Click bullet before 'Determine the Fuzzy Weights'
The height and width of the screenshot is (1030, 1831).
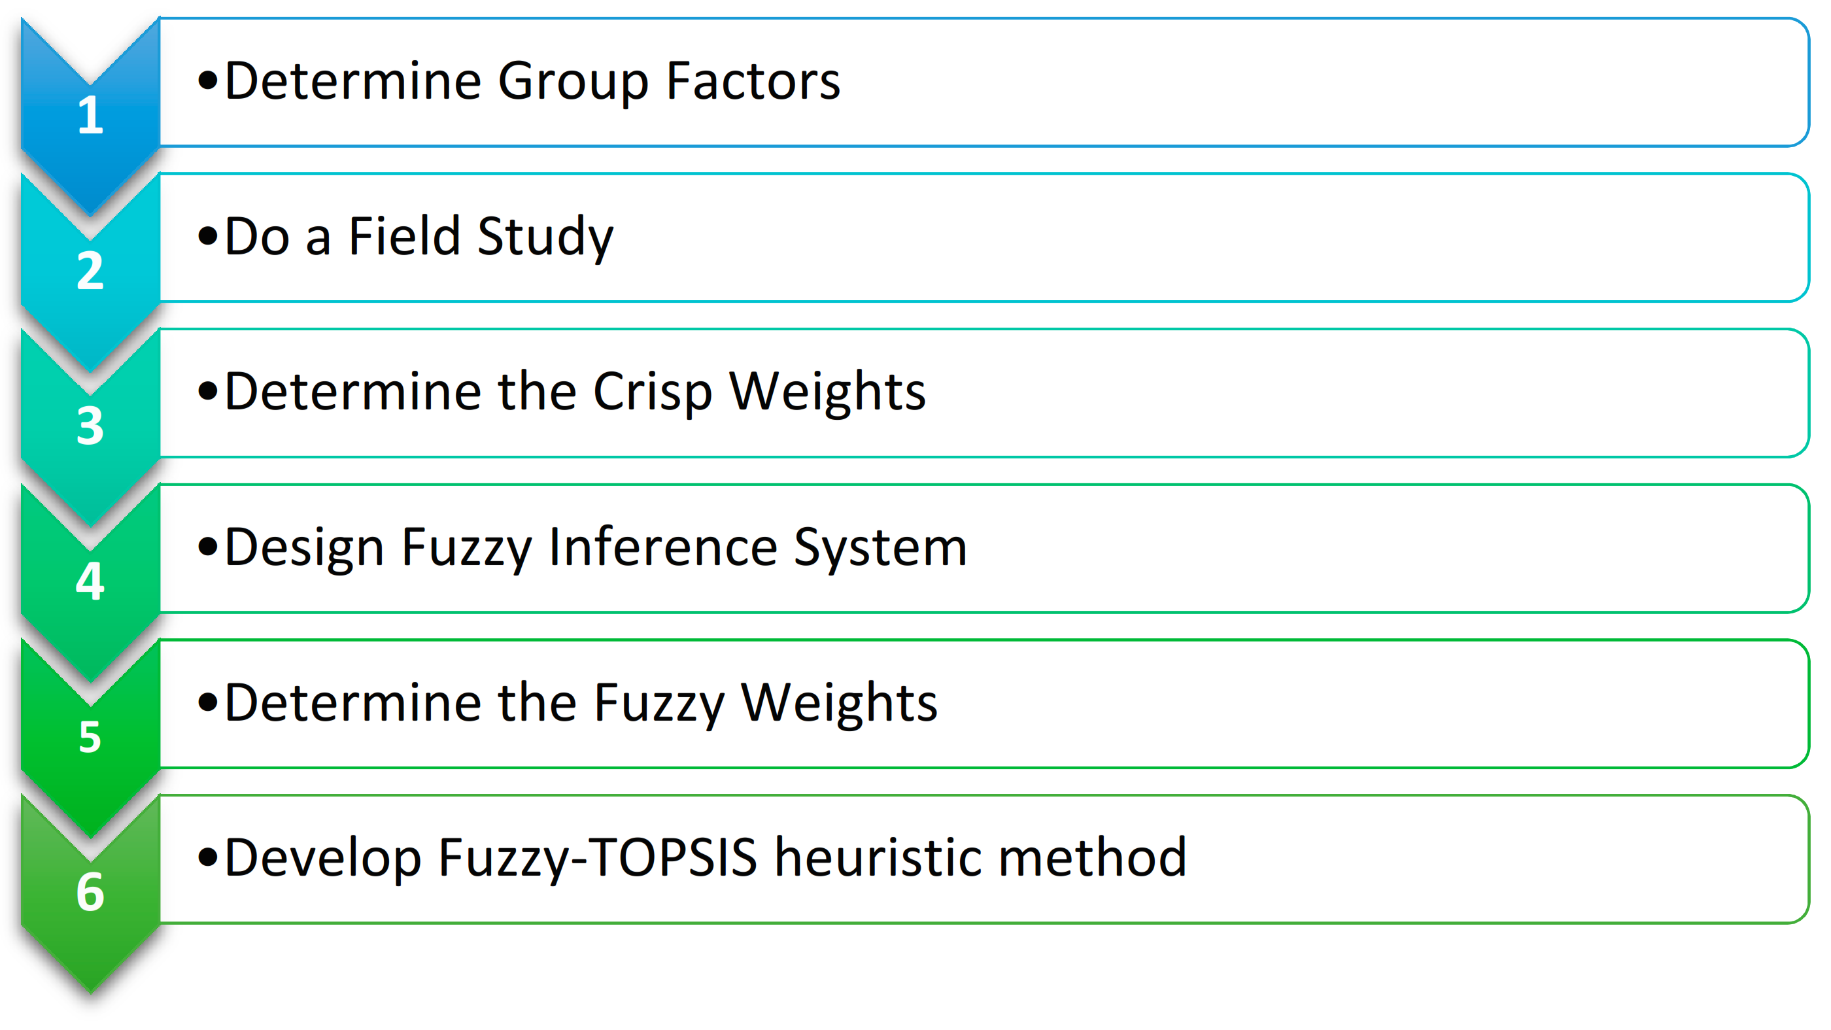coord(207,702)
